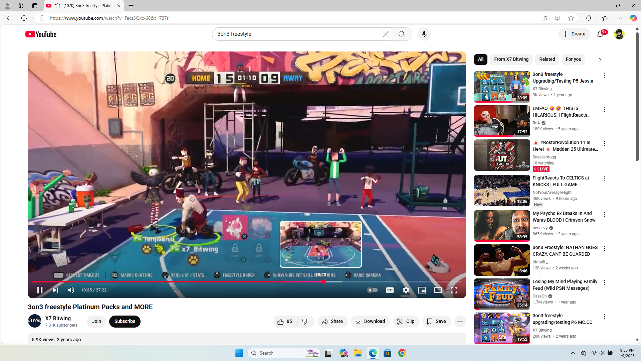The image size is (641, 361).
Task: Open YouTube notifications bell
Action: click(x=600, y=34)
